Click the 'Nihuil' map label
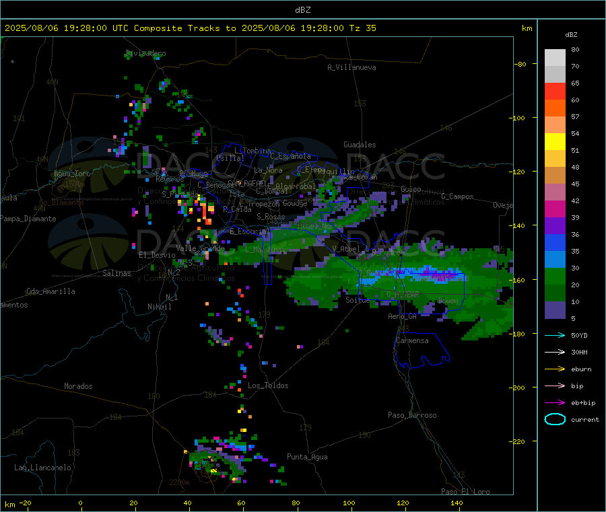This screenshot has width=606, height=512. pyautogui.click(x=159, y=307)
